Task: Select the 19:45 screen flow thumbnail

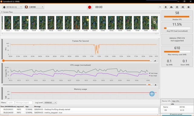Action: (x=129, y=23)
